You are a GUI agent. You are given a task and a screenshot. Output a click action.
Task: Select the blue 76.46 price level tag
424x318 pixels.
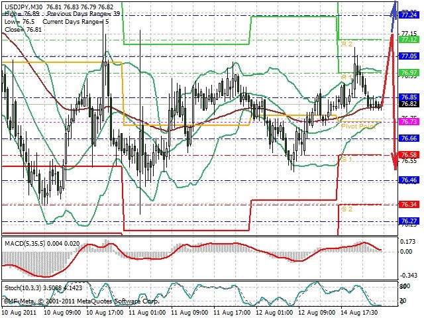coord(409,180)
